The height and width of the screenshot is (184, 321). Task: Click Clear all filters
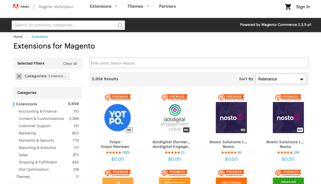(70, 64)
